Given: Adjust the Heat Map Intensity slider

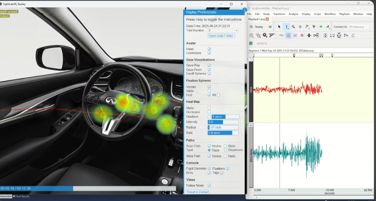Looking at the screenshot, I should coord(223,122).
